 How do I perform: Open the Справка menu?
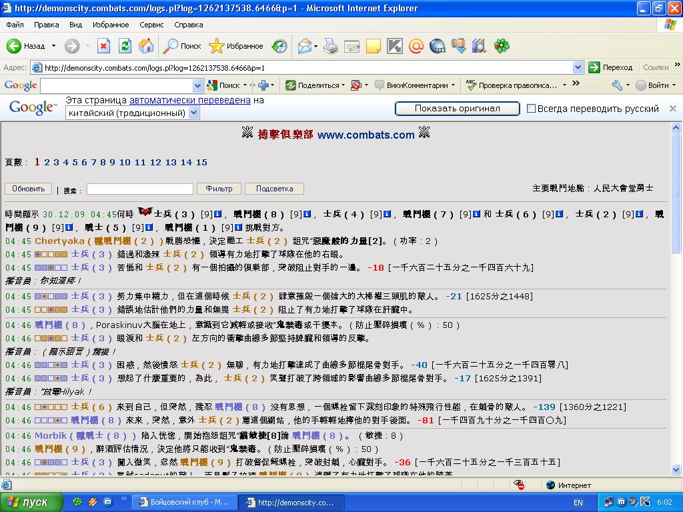click(x=189, y=25)
